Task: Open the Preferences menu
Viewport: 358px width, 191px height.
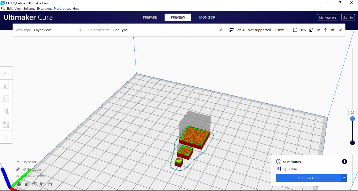Action: 62,9
